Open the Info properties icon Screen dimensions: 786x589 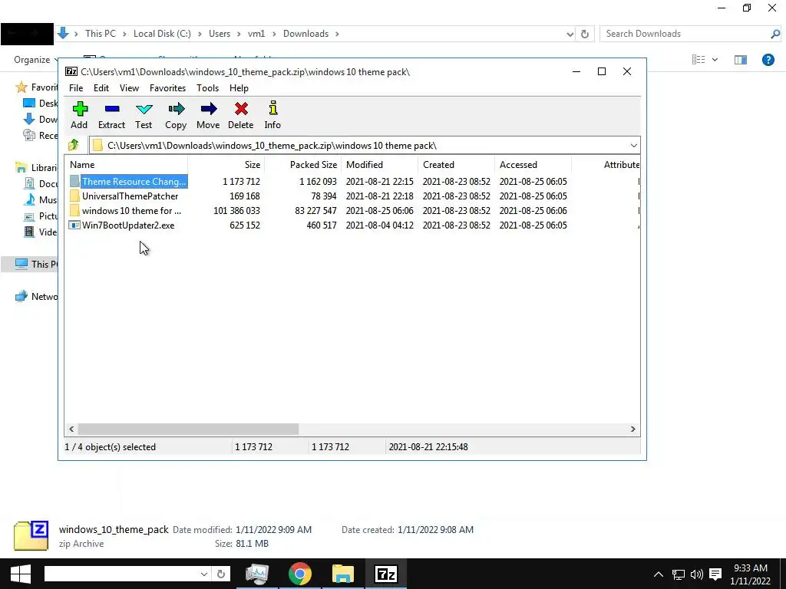tap(272, 115)
